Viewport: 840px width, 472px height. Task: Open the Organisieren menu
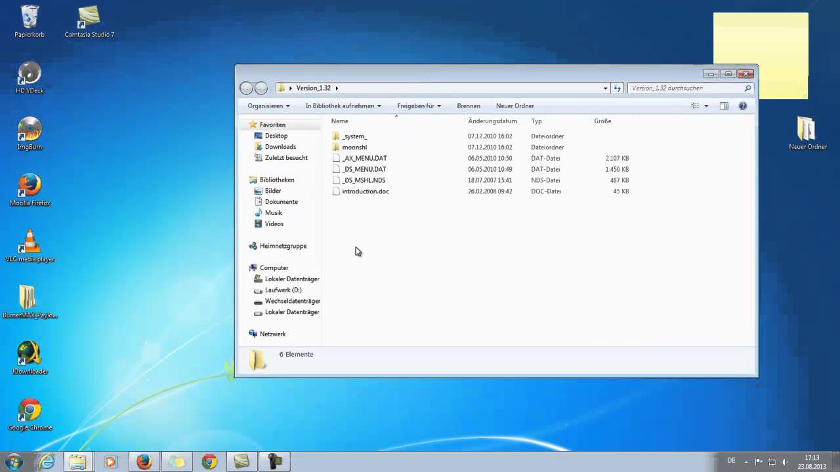[x=268, y=106]
